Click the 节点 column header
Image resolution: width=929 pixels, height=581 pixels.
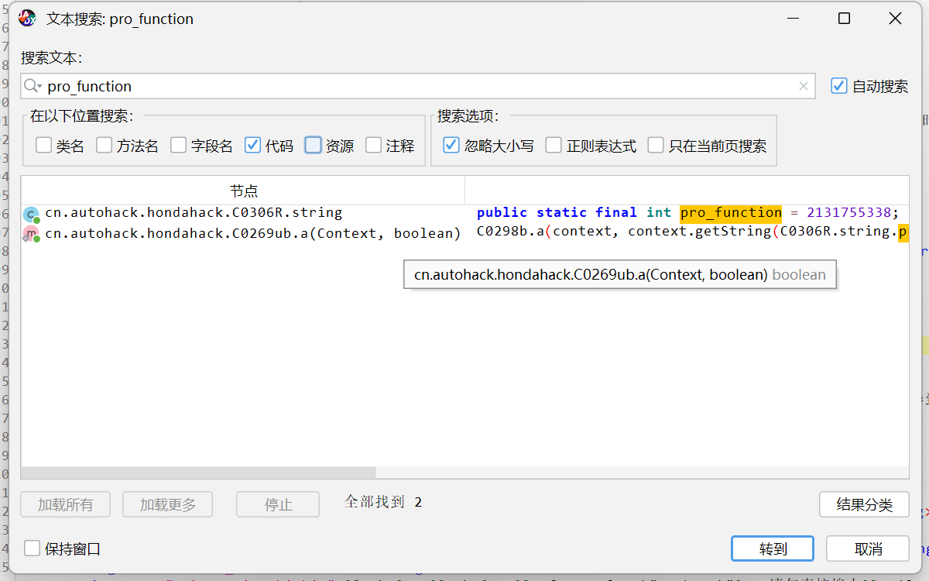tap(243, 191)
